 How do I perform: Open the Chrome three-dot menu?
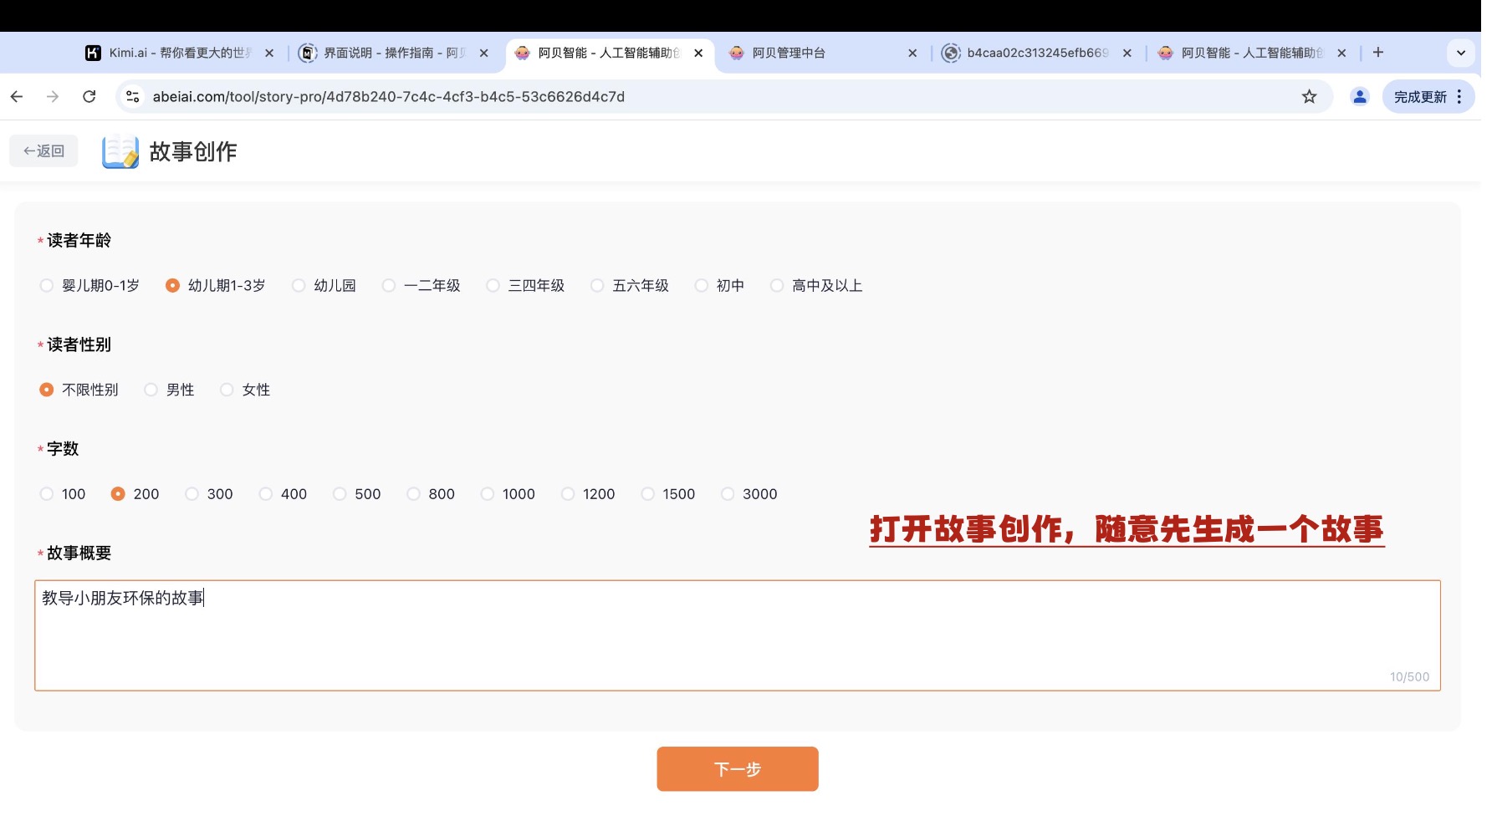point(1459,97)
